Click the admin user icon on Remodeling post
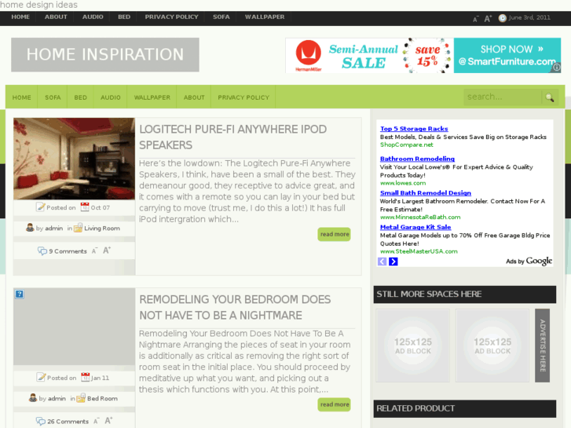 click(33, 398)
